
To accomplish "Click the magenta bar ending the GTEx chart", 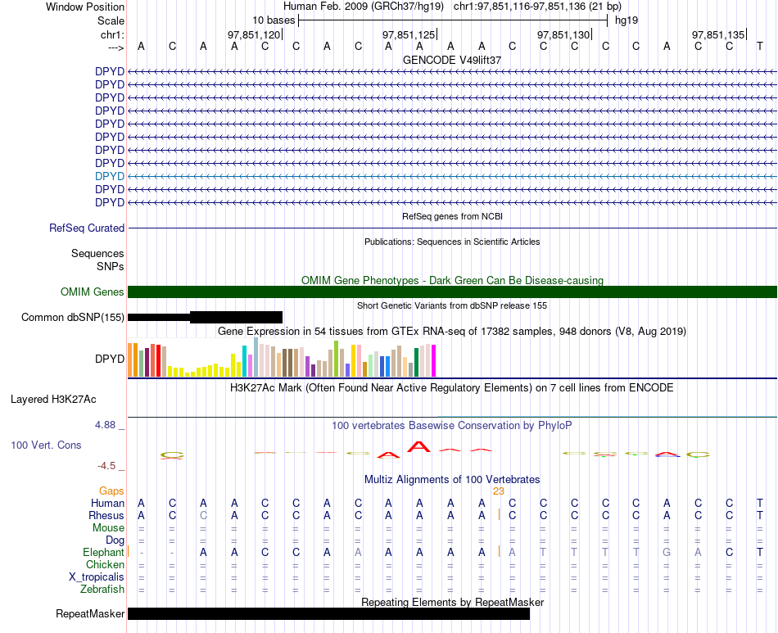I will [434, 360].
